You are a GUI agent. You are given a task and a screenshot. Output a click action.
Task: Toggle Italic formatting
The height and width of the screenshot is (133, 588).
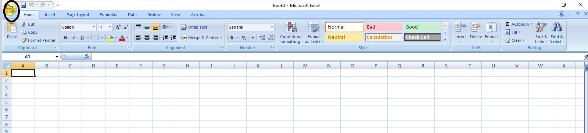[x=73, y=38]
